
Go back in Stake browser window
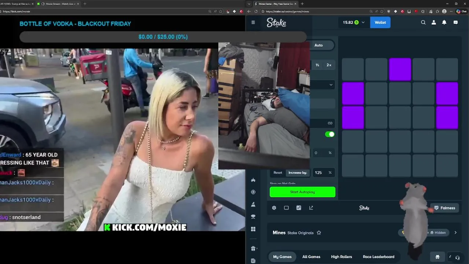pos(249,11)
